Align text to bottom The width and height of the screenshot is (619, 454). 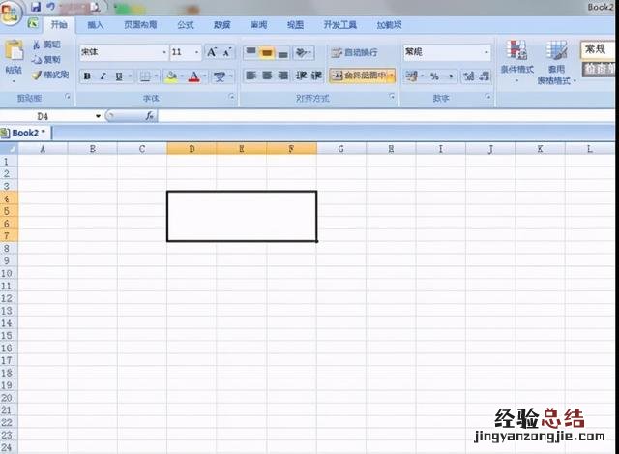pos(282,52)
